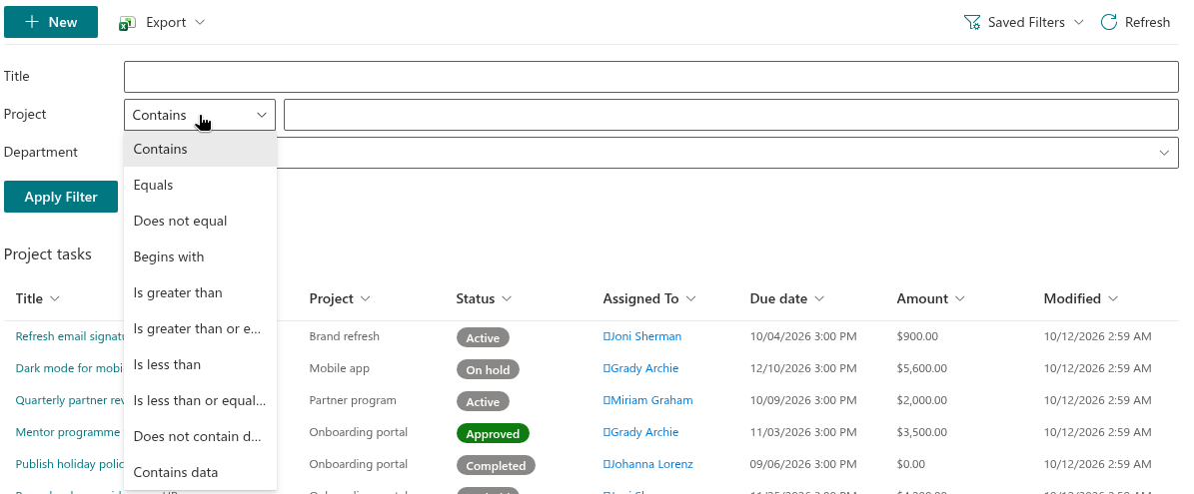Click the $900.00 amount cell
Screen dimensions: 1194x494
click(x=917, y=336)
